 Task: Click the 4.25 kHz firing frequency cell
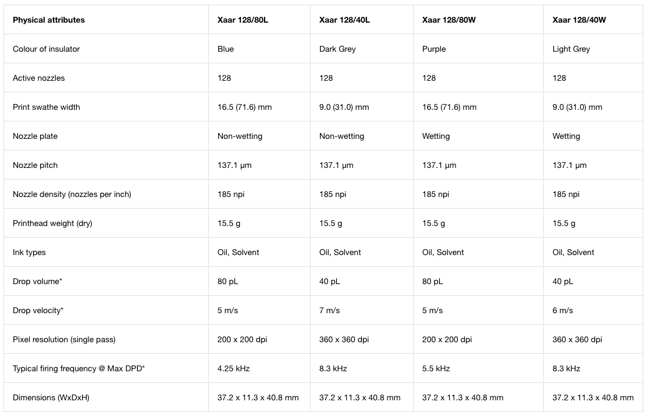[233, 368]
